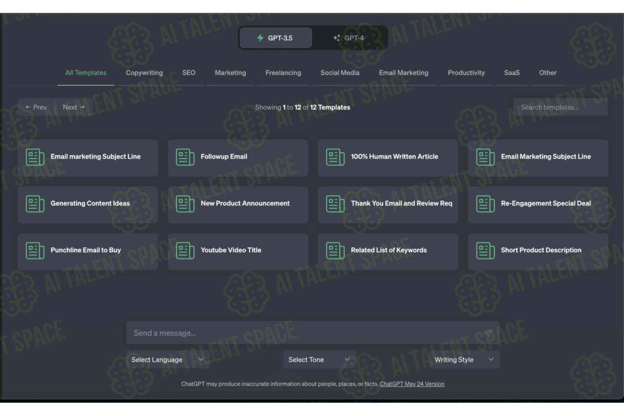Viewport: 624px width, 416px height.
Task: Click the 'Short Product Description' title
Action: (541, 250)
